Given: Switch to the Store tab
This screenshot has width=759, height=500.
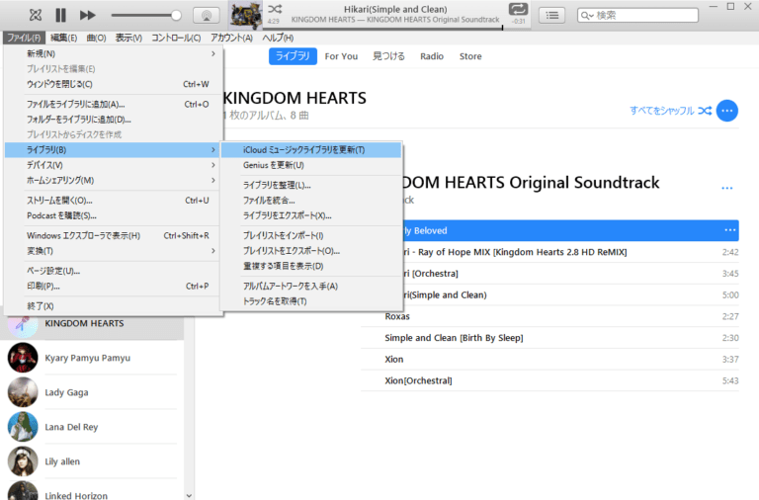Looking at the screenshot, I should point(470,56).
